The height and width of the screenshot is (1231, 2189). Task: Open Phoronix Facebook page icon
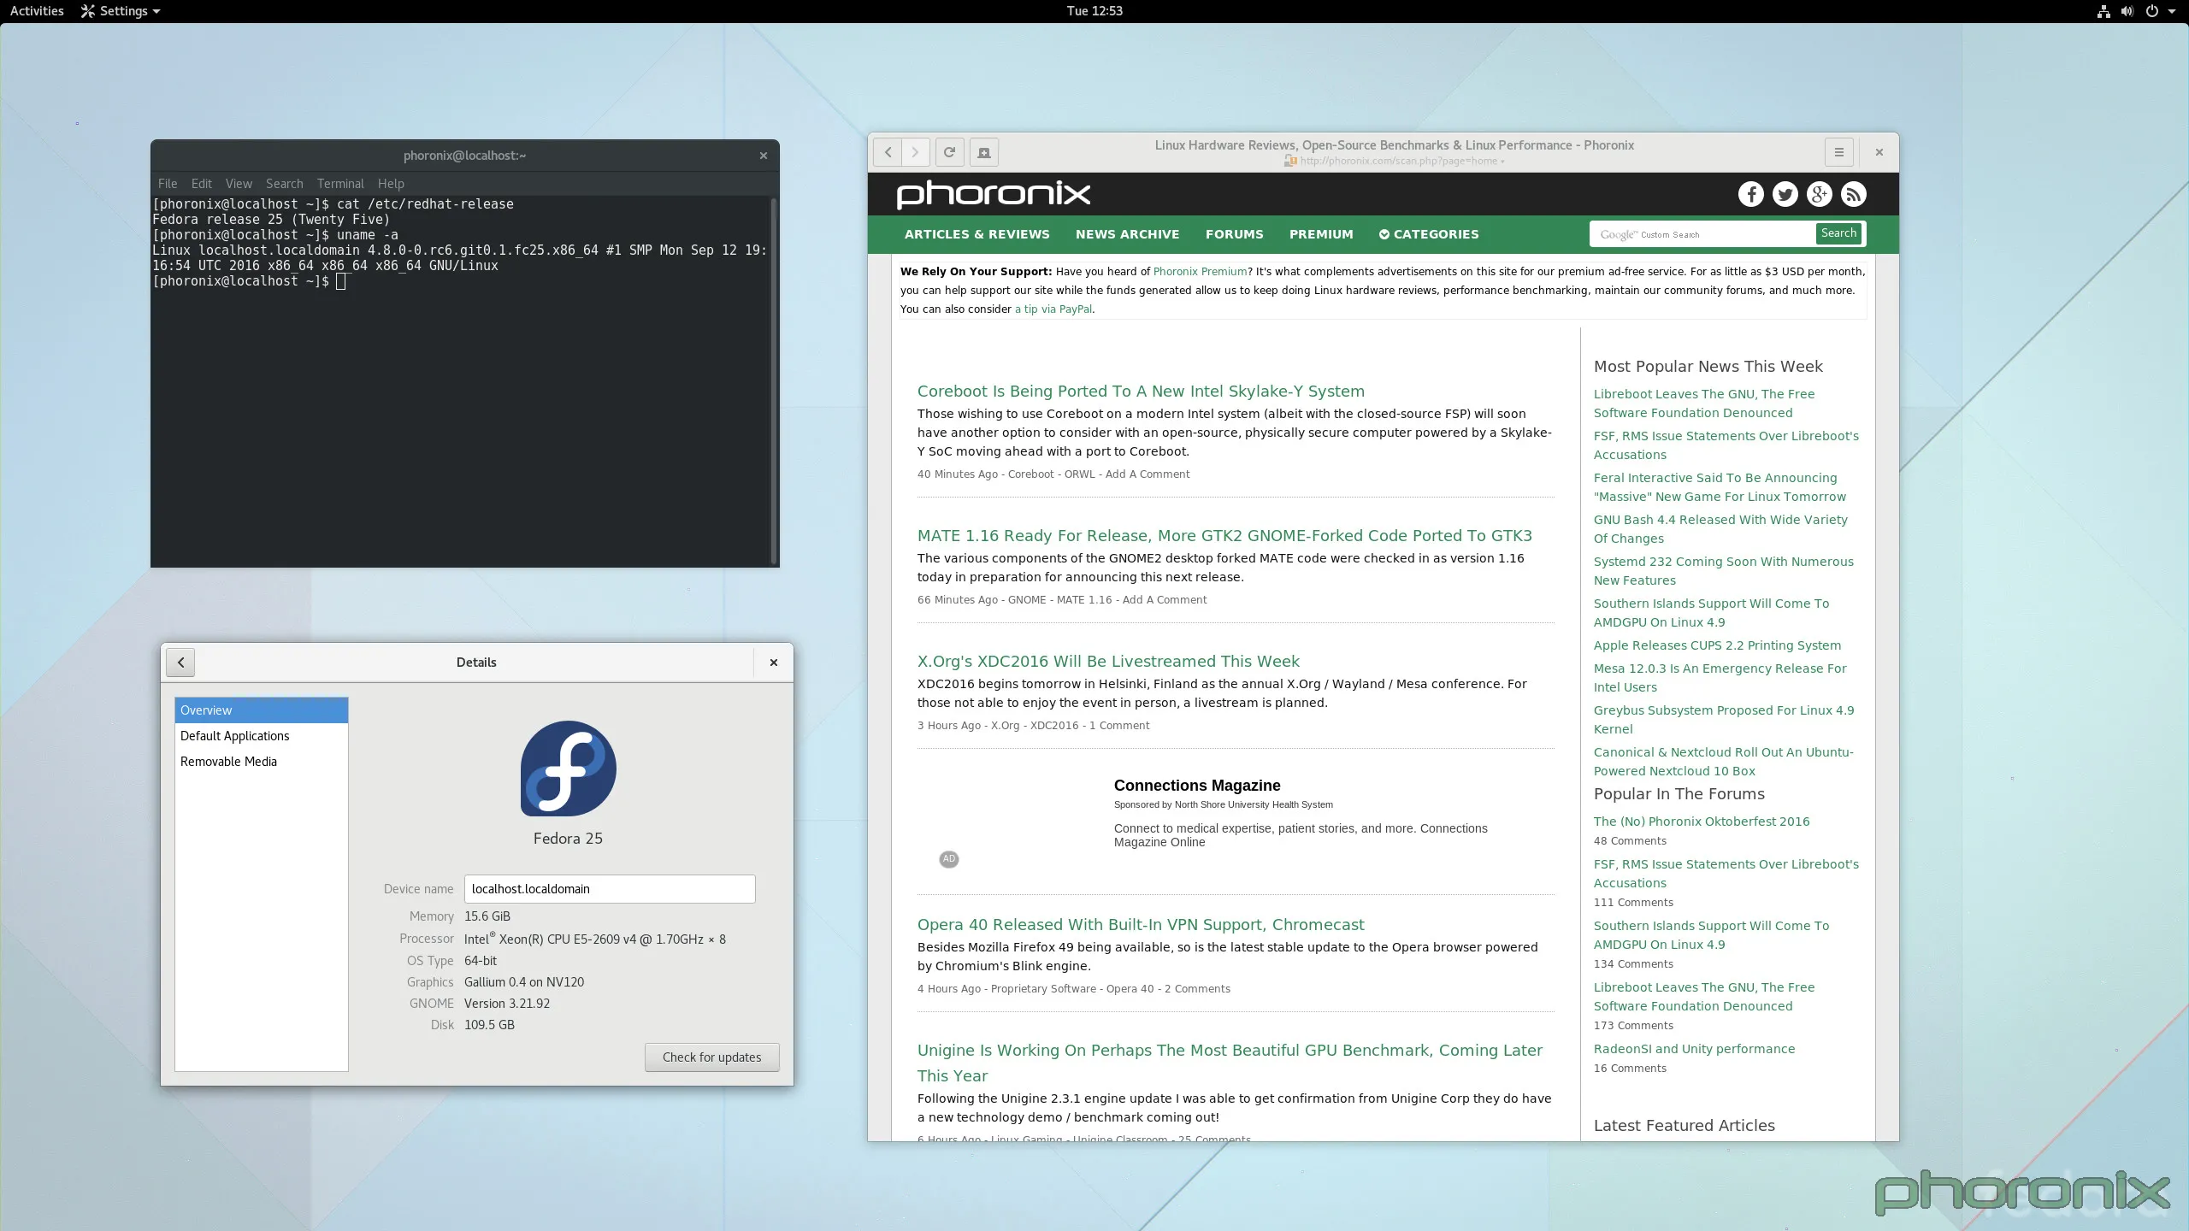(1750, 194)
